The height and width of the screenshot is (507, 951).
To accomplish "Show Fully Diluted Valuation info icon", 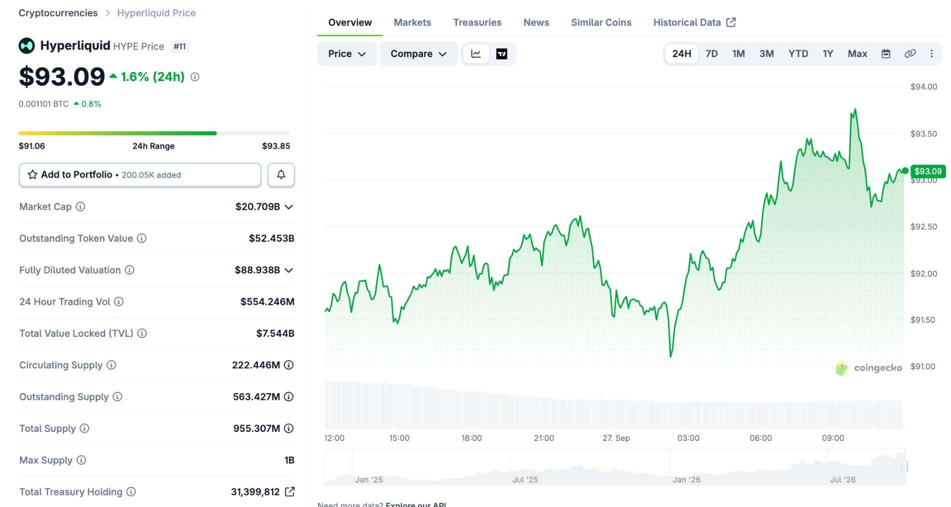I will [x=130, y=270].
